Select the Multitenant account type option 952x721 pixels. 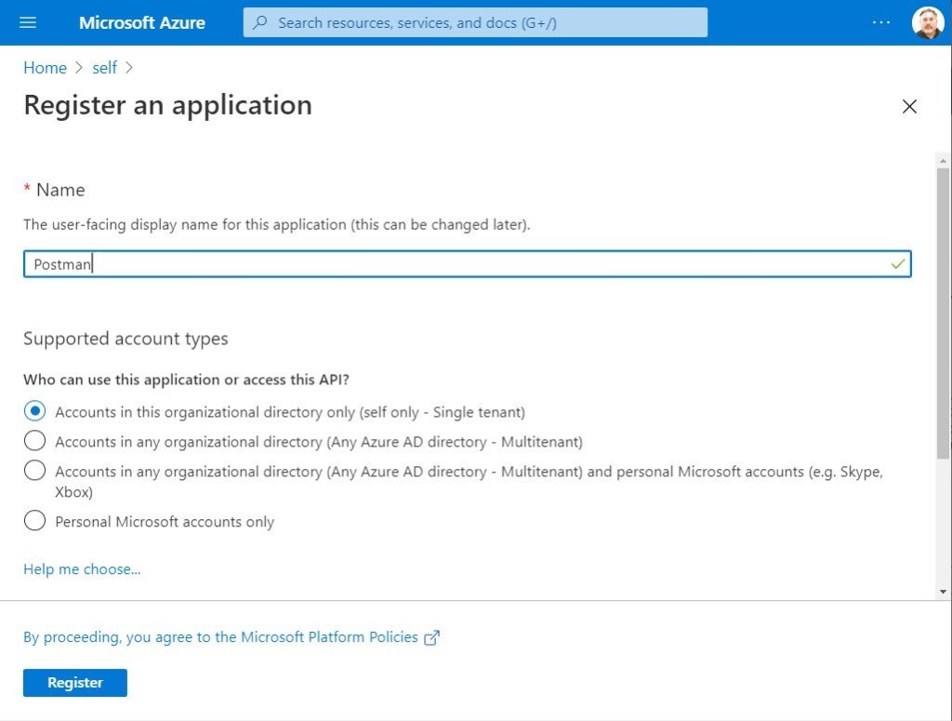[x=34, y=440]
